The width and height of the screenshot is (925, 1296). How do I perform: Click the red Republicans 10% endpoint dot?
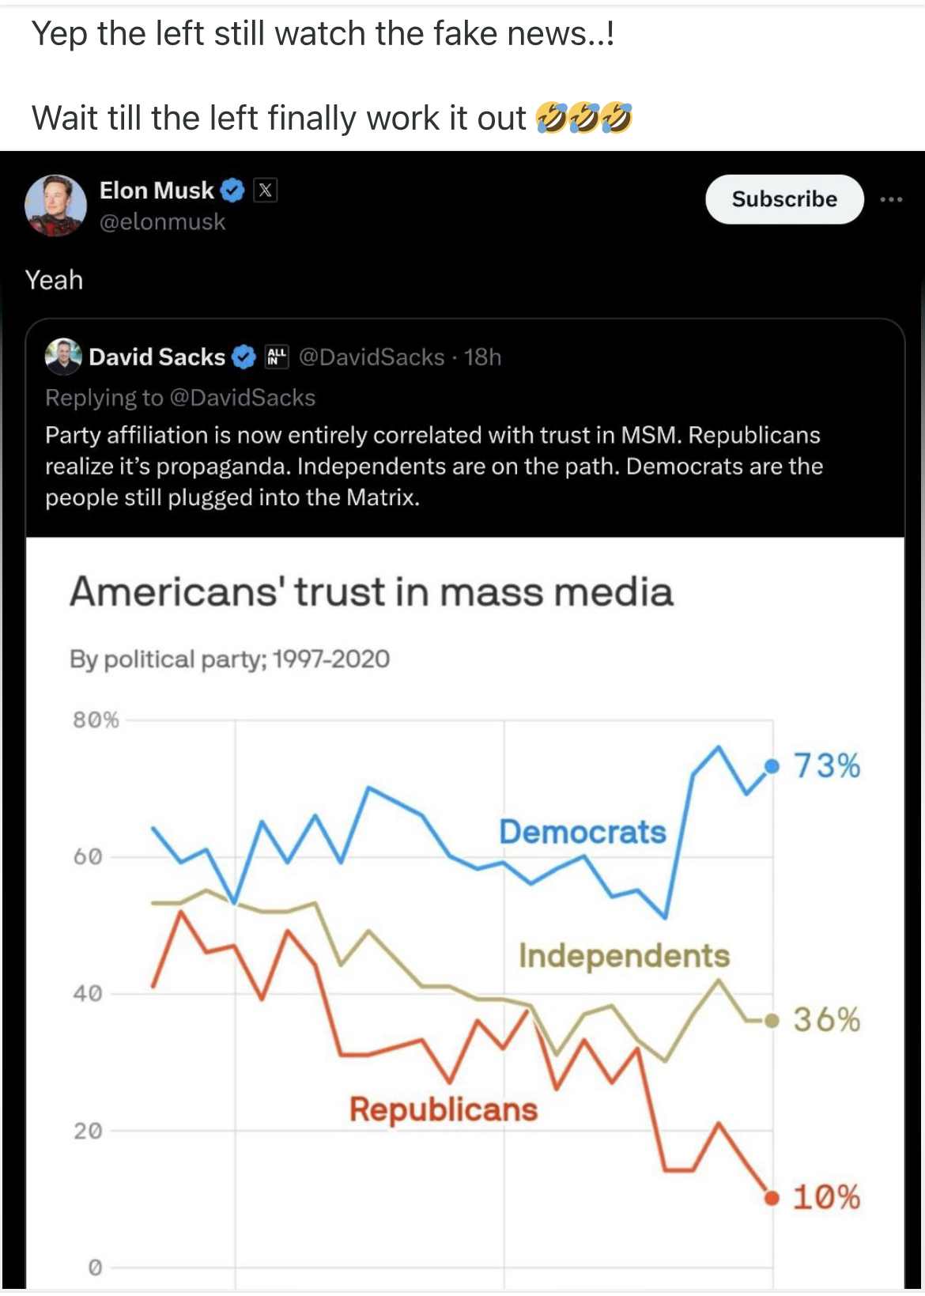point(772,1198)
